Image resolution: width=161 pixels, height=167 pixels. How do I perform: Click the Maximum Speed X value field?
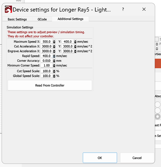tap(47, 42)
